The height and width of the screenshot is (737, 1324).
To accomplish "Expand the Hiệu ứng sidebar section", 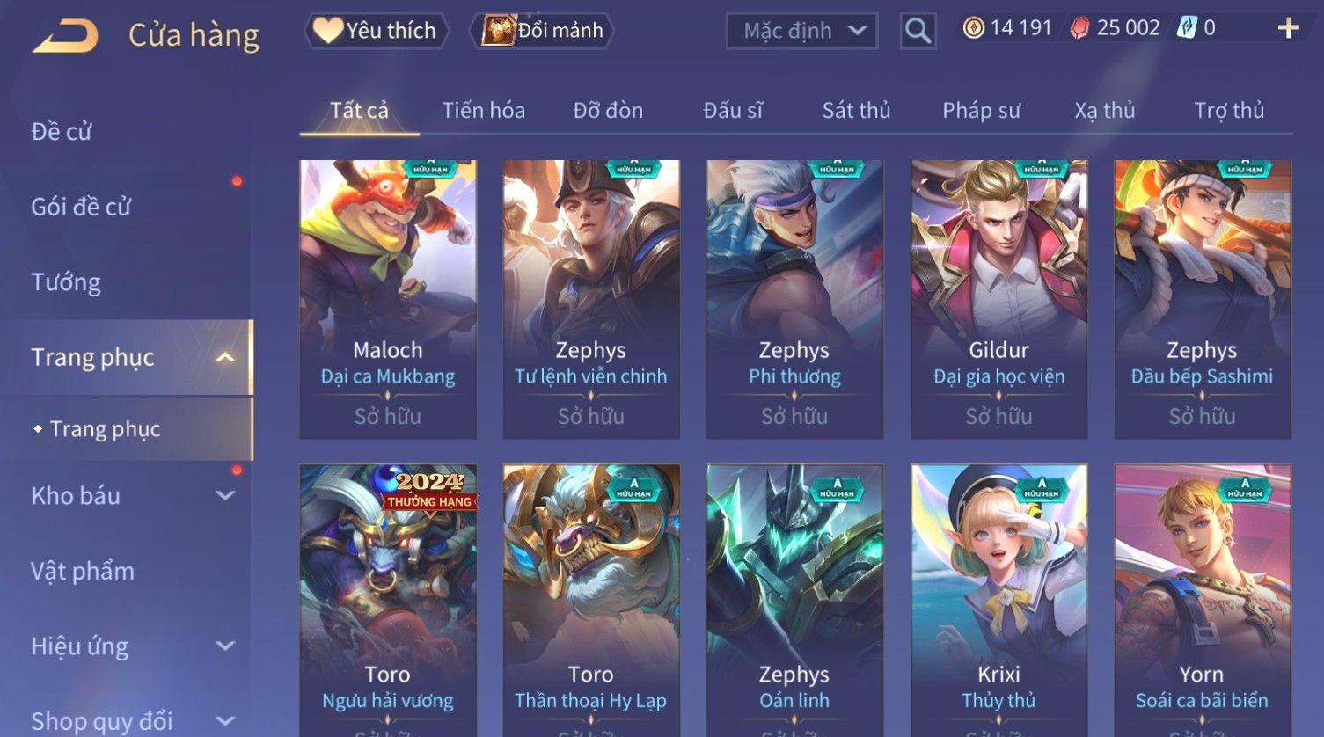I will [226, 646].
